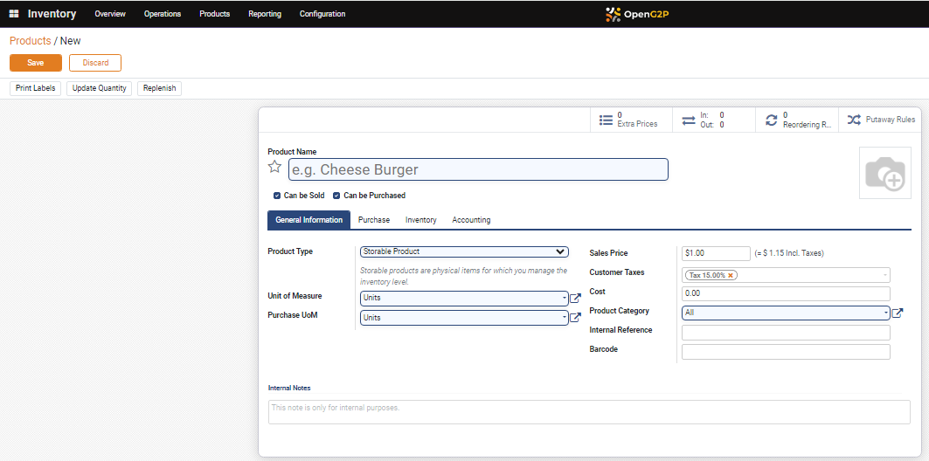Open the Purchase UoM dropdown
Image resolution: width=929 pixels, height=461 pixels.
(x=464, y=318)
